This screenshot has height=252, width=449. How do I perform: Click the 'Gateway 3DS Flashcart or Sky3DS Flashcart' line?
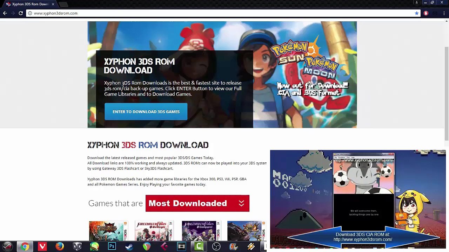click(x=130, y=168)
